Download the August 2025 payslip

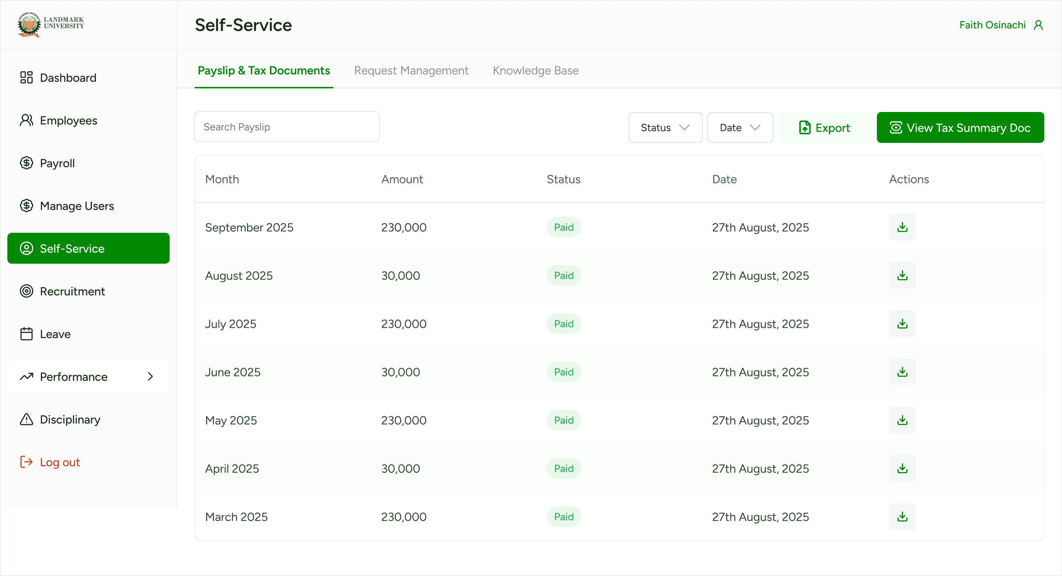(902, 275)
